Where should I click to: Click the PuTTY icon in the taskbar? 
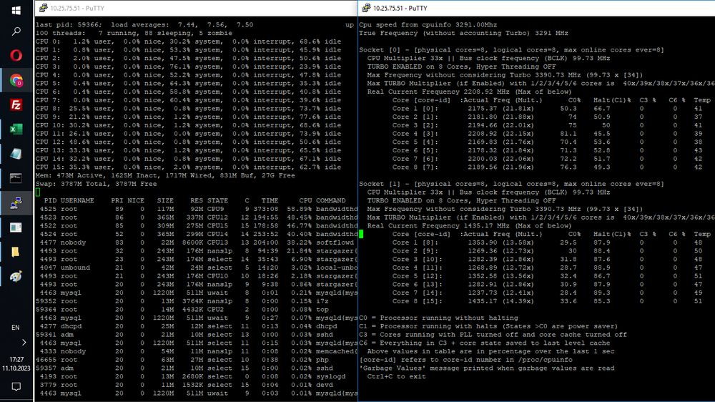pyautogui.click(x=16, y=202)
